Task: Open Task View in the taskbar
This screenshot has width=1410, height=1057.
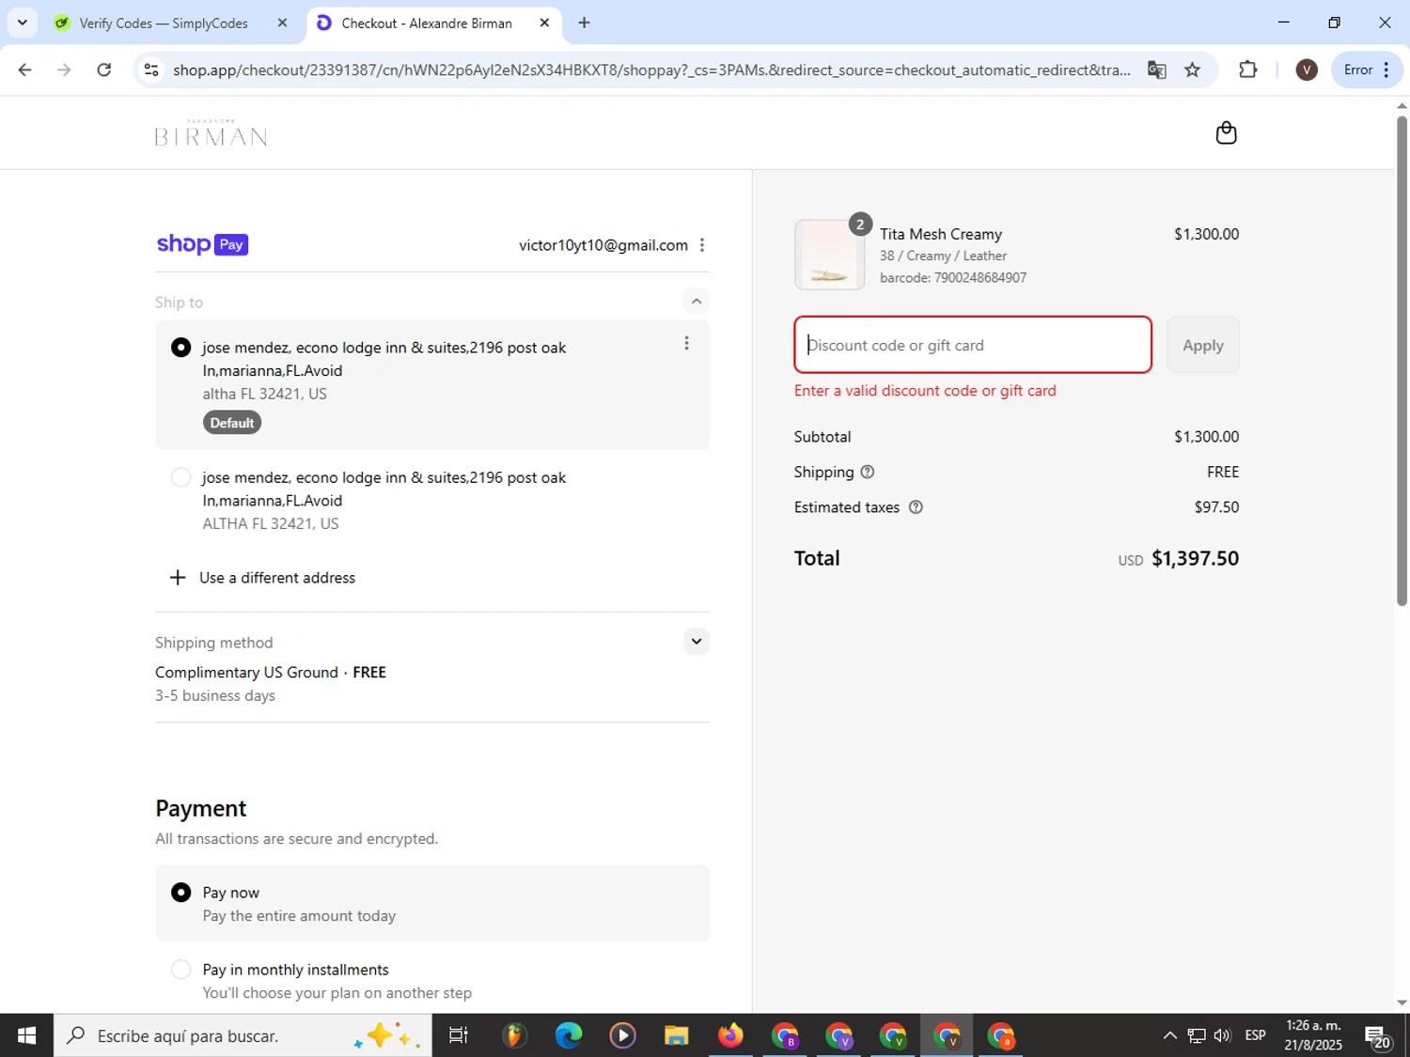Action: coord(459,1035)
